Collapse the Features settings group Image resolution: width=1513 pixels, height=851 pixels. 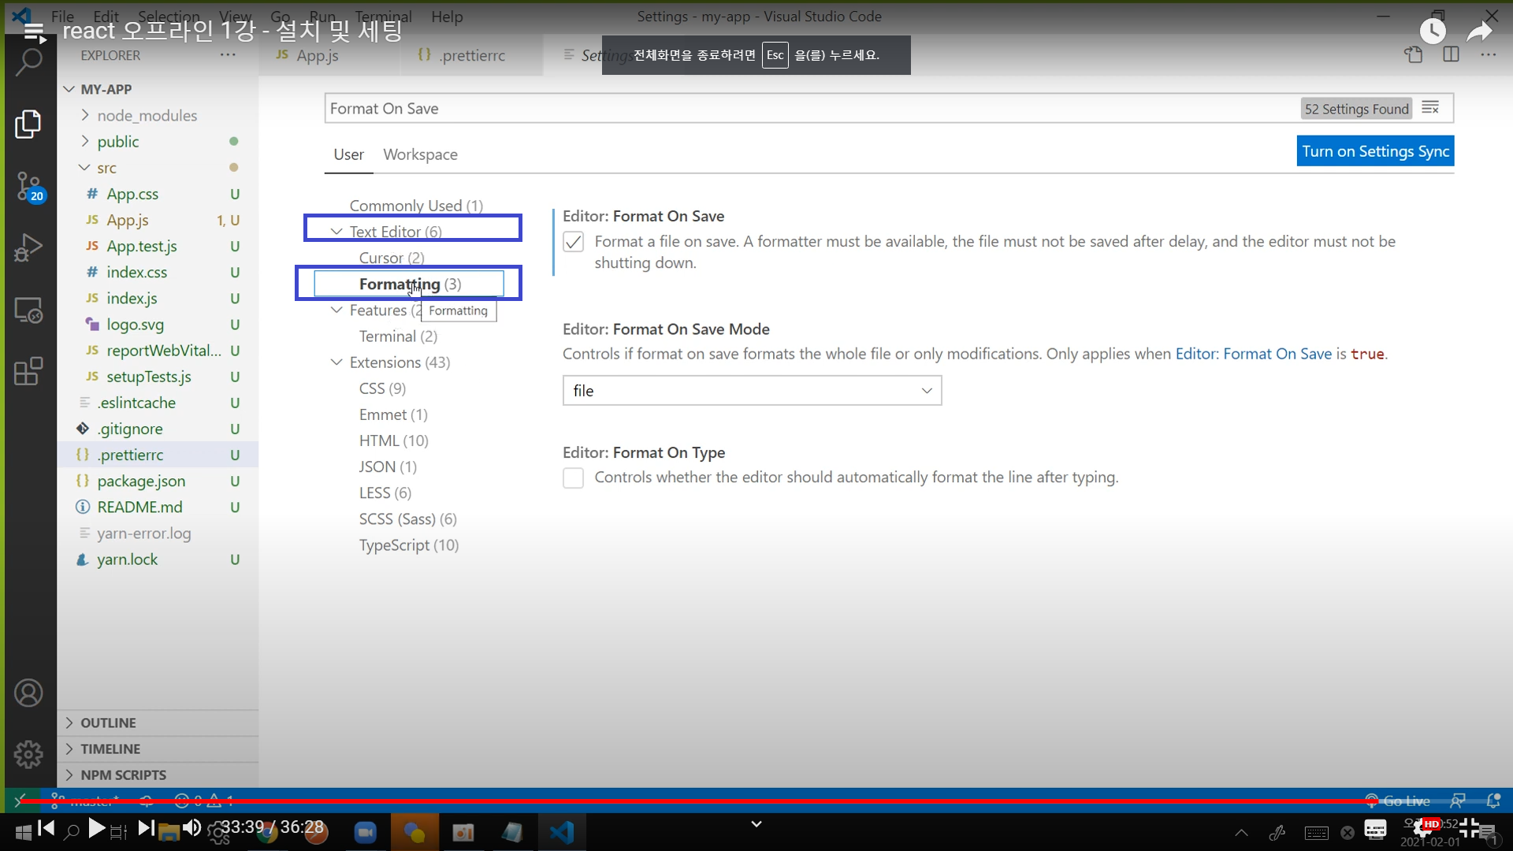tap(336, 310)
